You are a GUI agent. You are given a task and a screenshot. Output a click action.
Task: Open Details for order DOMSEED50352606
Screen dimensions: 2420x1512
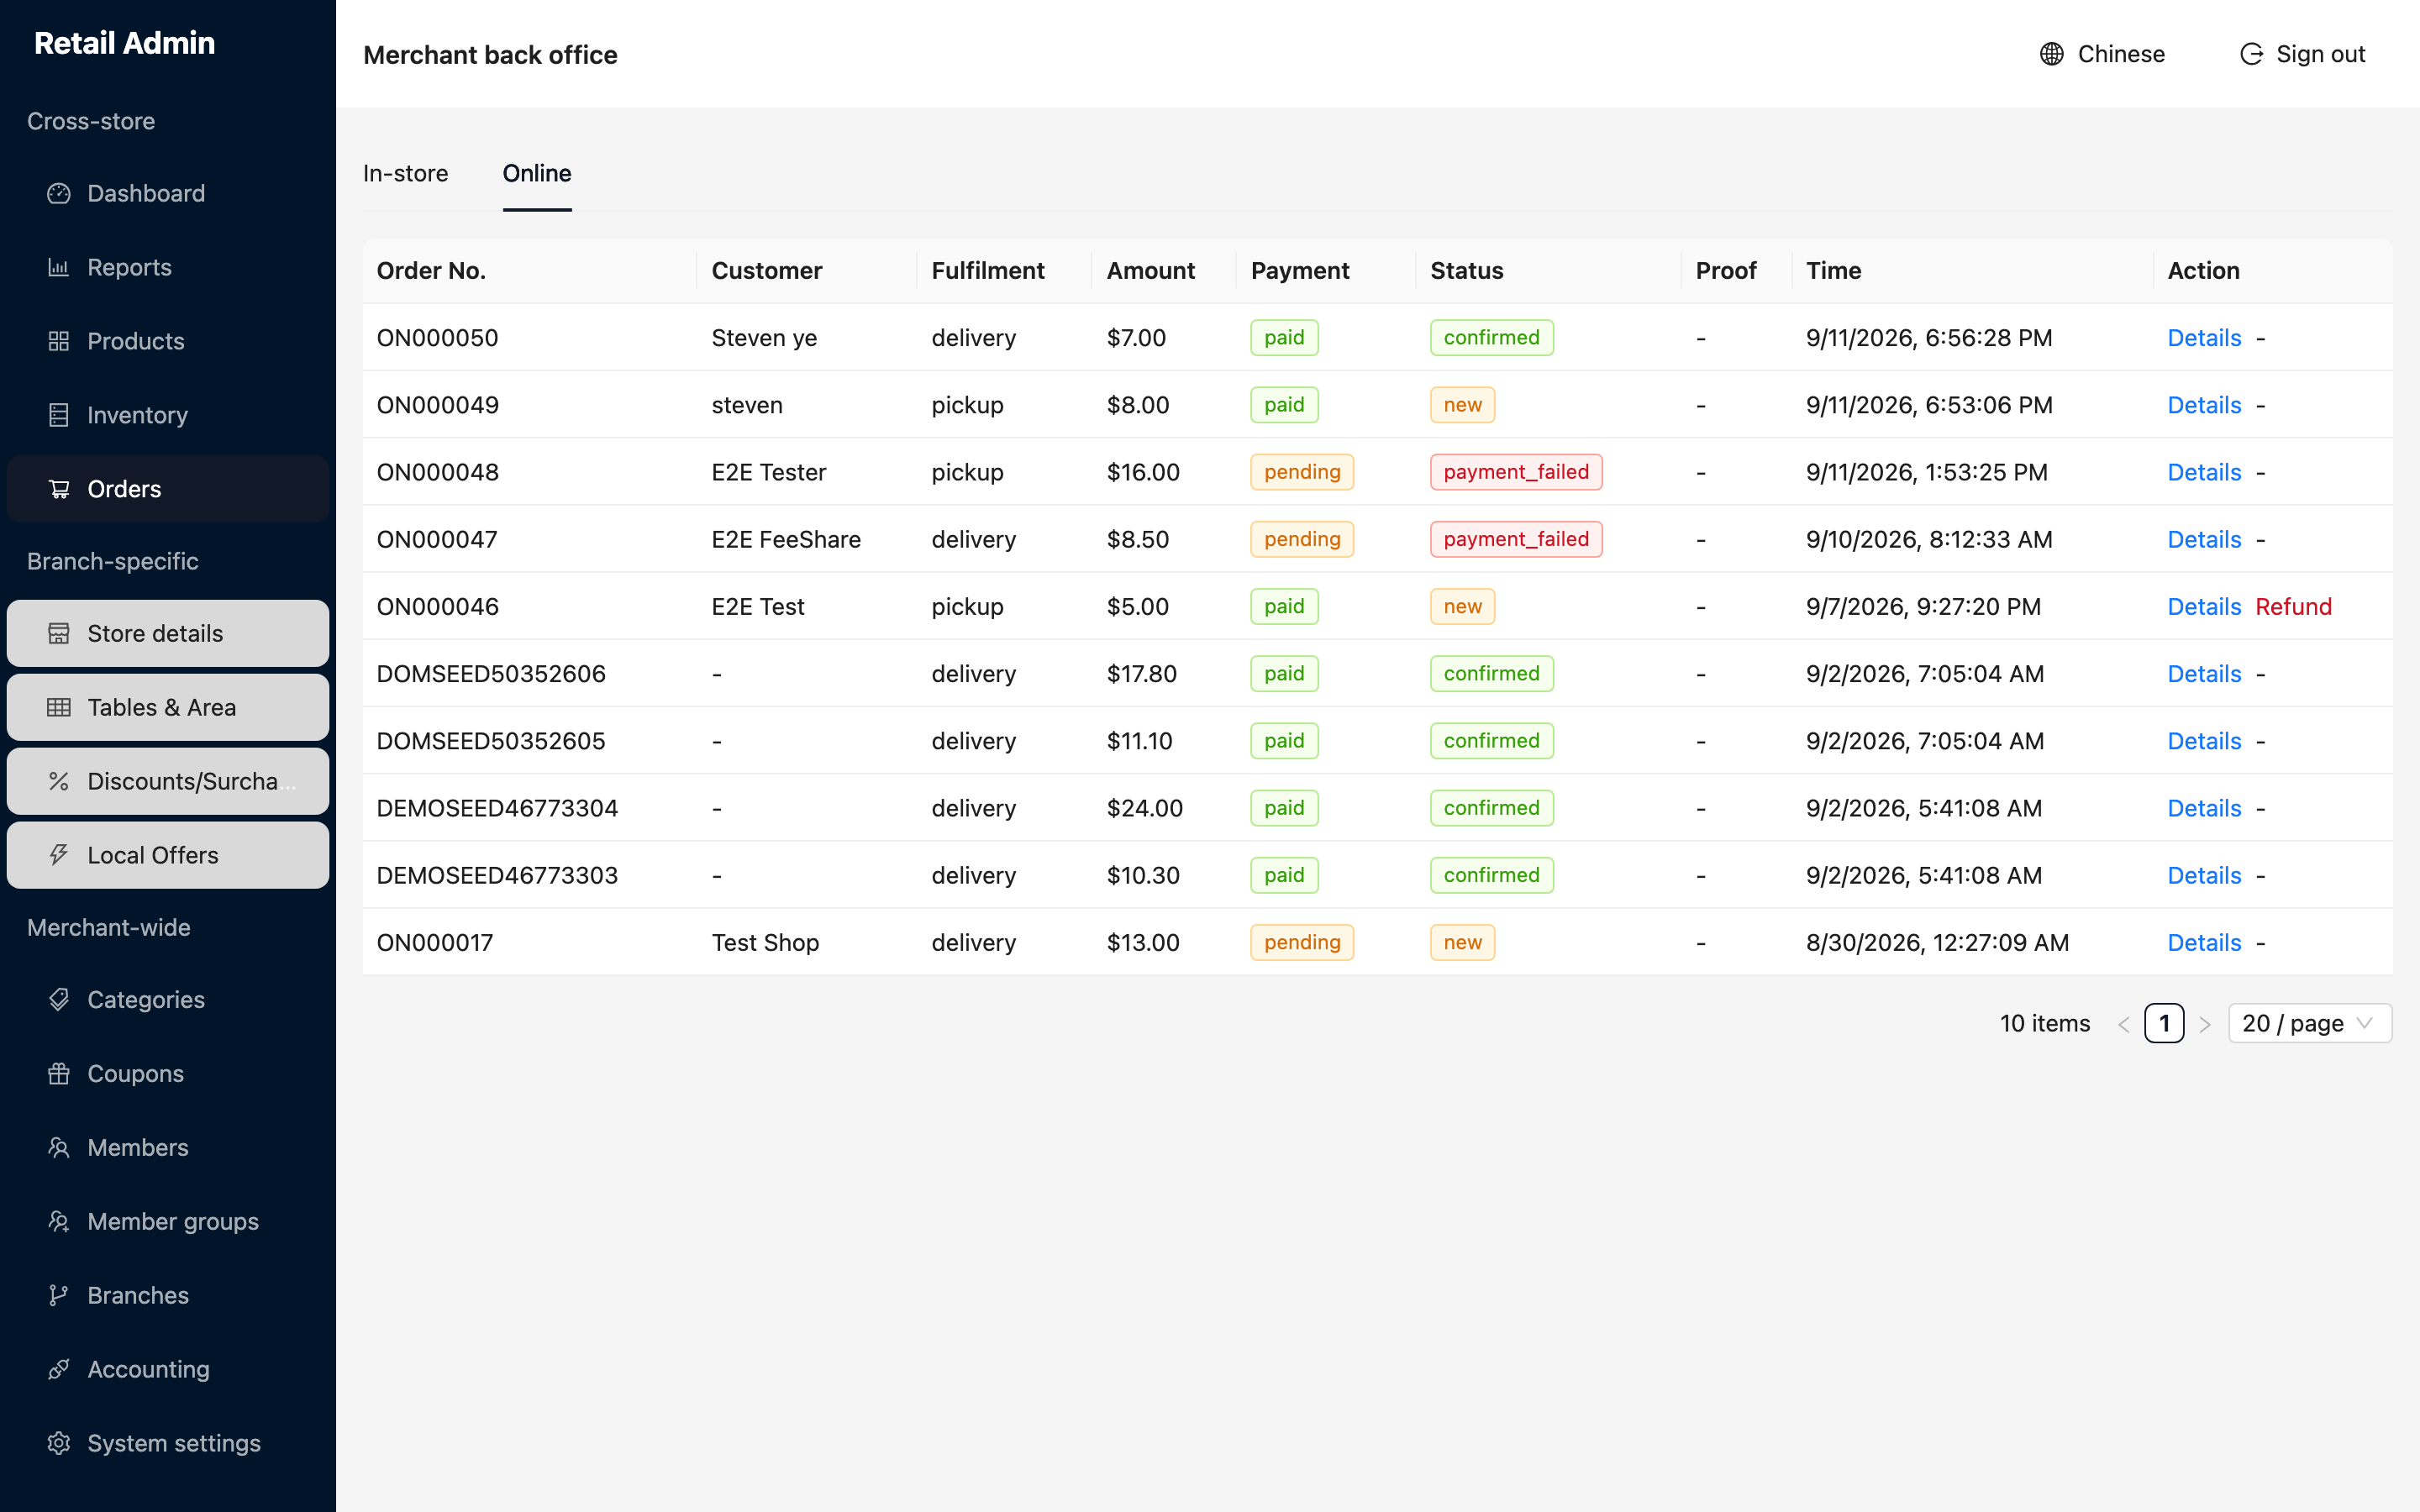(x=2204, y=674)
